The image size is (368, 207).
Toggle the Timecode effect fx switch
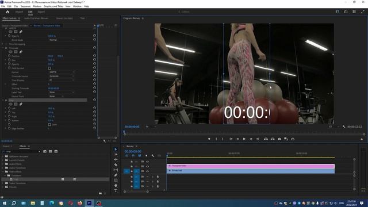click(6, 48)
